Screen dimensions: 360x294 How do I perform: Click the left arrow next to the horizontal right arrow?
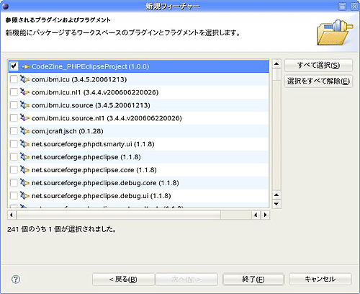(256, 215)
